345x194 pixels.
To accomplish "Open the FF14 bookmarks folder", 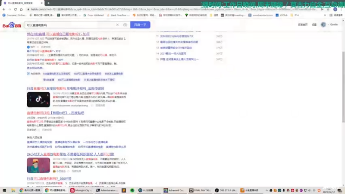I will (295, 15).
